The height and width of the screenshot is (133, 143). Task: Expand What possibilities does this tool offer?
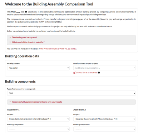[71, 42]
